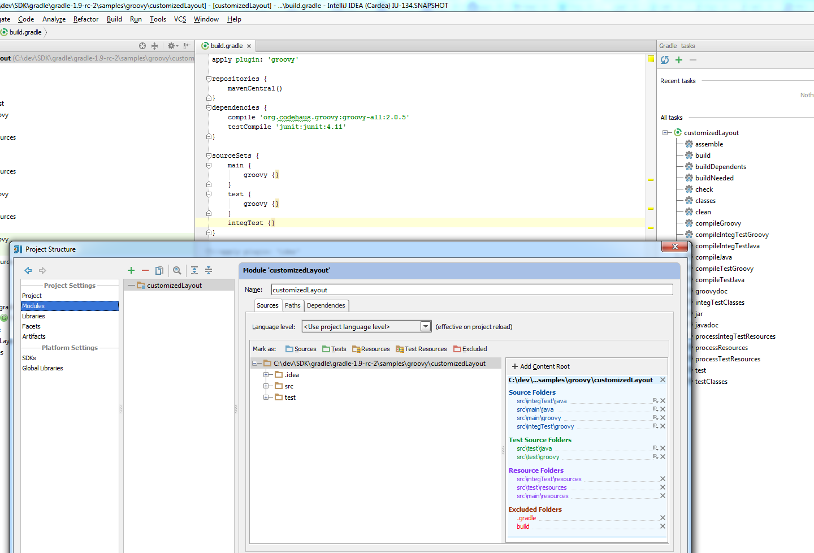This screenshot has width=814, height=553.
Task: Select the buildDependents Gradle task
Action: pos(720,167)
